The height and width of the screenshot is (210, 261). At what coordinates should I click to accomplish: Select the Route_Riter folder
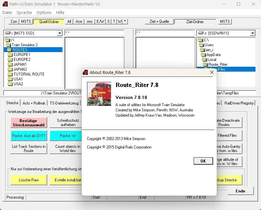(x=215, y=64)
